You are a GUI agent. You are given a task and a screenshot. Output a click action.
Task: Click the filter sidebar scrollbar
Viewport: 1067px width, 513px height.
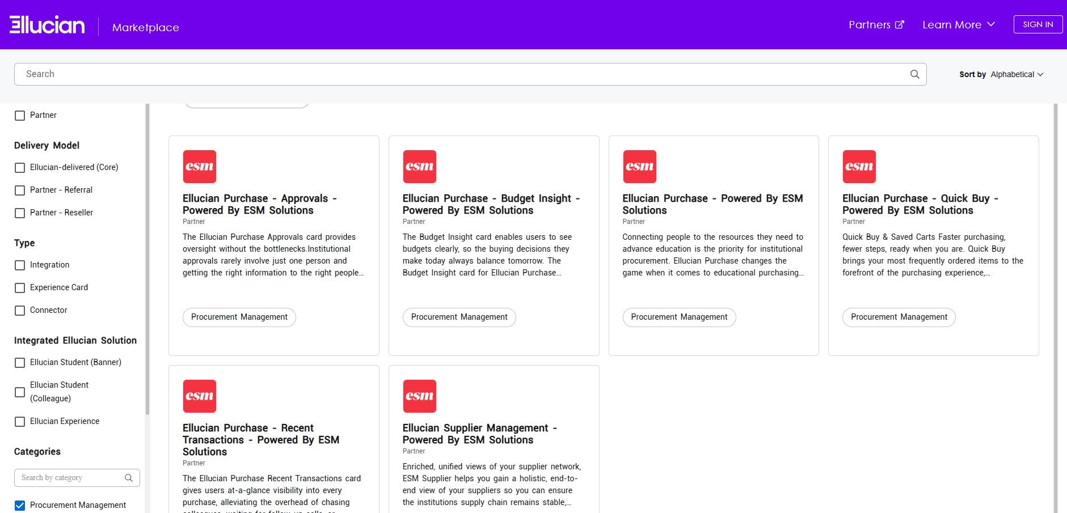[147, 260]
